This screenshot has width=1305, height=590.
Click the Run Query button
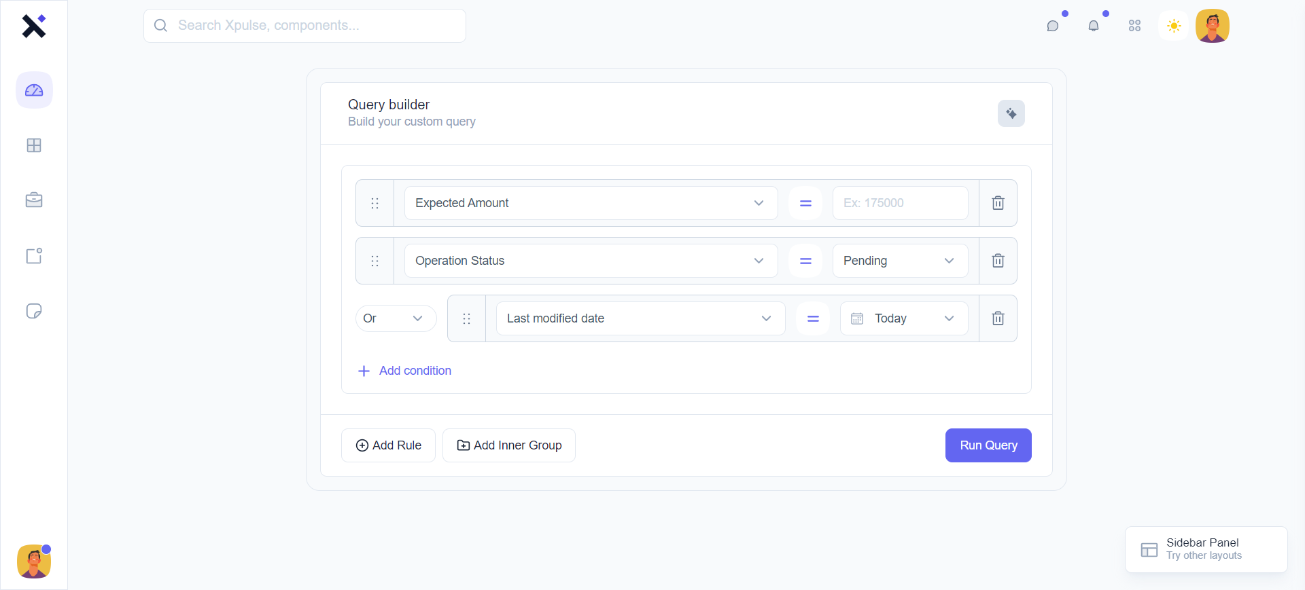pos(988,445)
